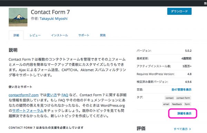The image size is (207, 133).
Task: Select the 'feedback' tag
Action: pyautogui.click(x=177, y=104)
